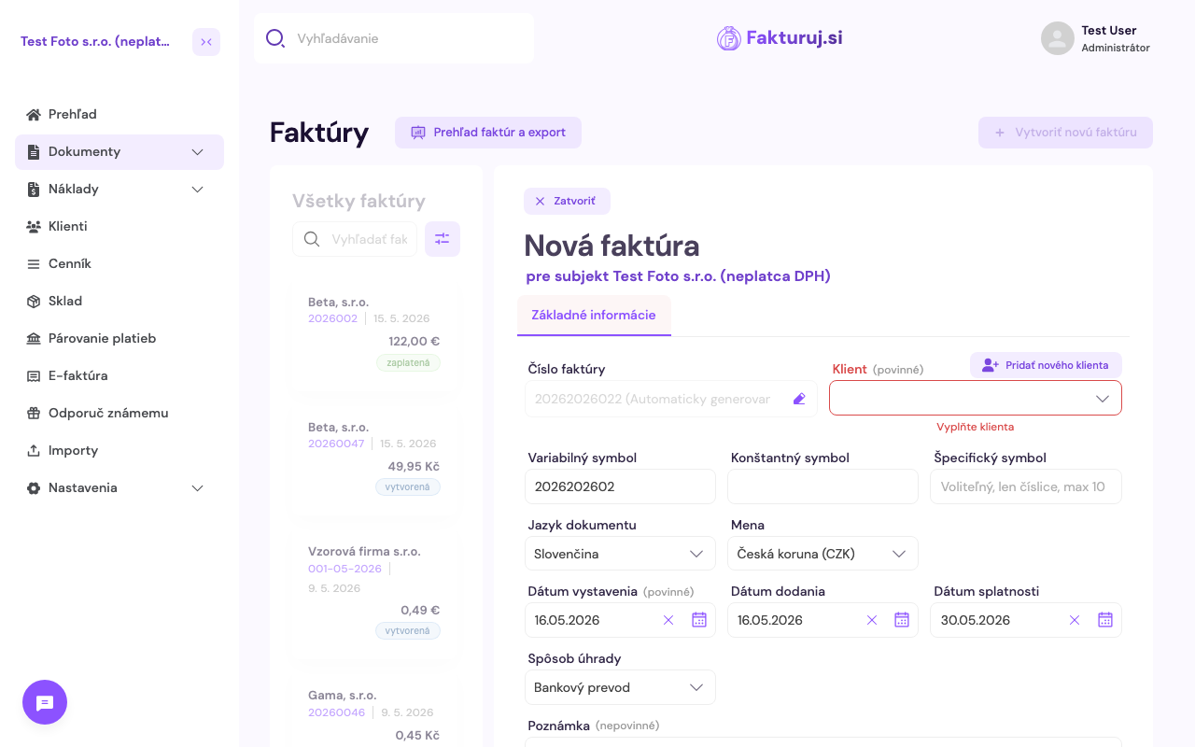This screenshot has width=1195, height=747.
Task: Click the Importy upload icon
Action: (x=34, y=451)
